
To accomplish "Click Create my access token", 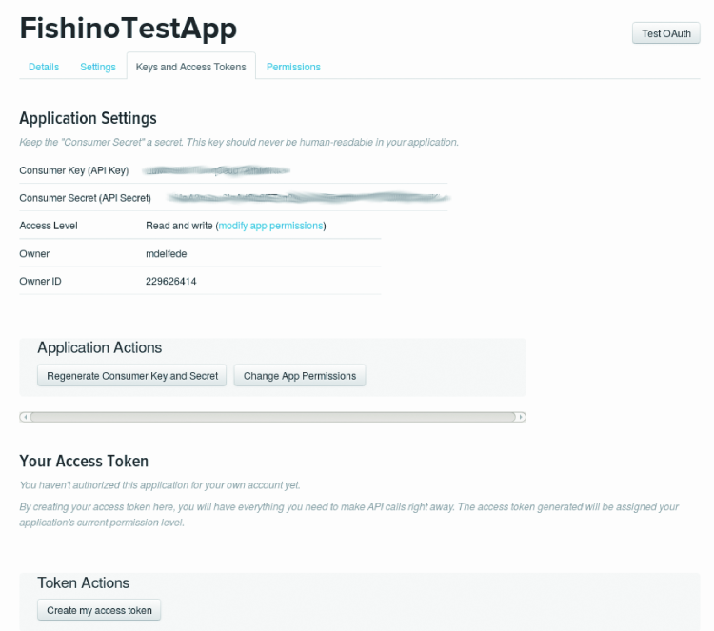I will tap(99, 610).
